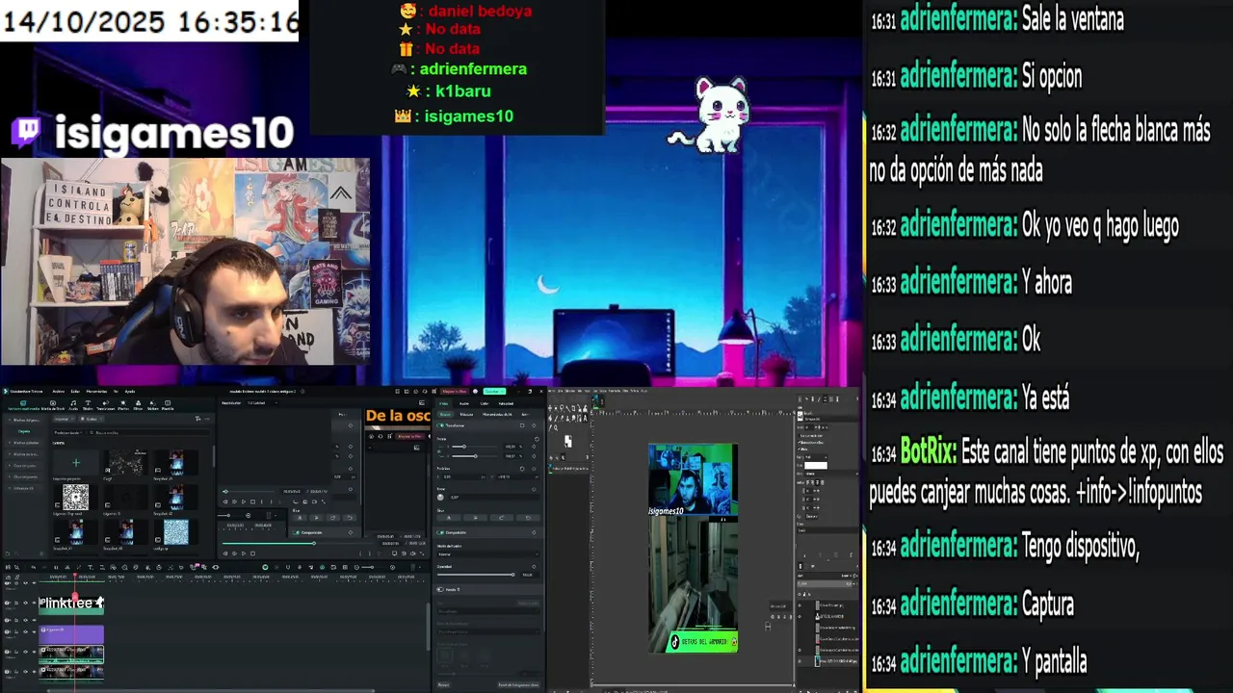
Task: Click the keyframe diamond beside Transformar
Action: [534, 425]
